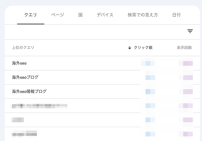Screen dimensions: 202x141
Task: Click the impressions value for 海外seo情報ブログ
Action: point(186,91)
